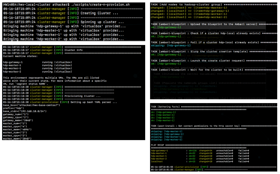Select the prefix=("hdp") variable line
Screen dimensions: 280x174
coord(13,108)
